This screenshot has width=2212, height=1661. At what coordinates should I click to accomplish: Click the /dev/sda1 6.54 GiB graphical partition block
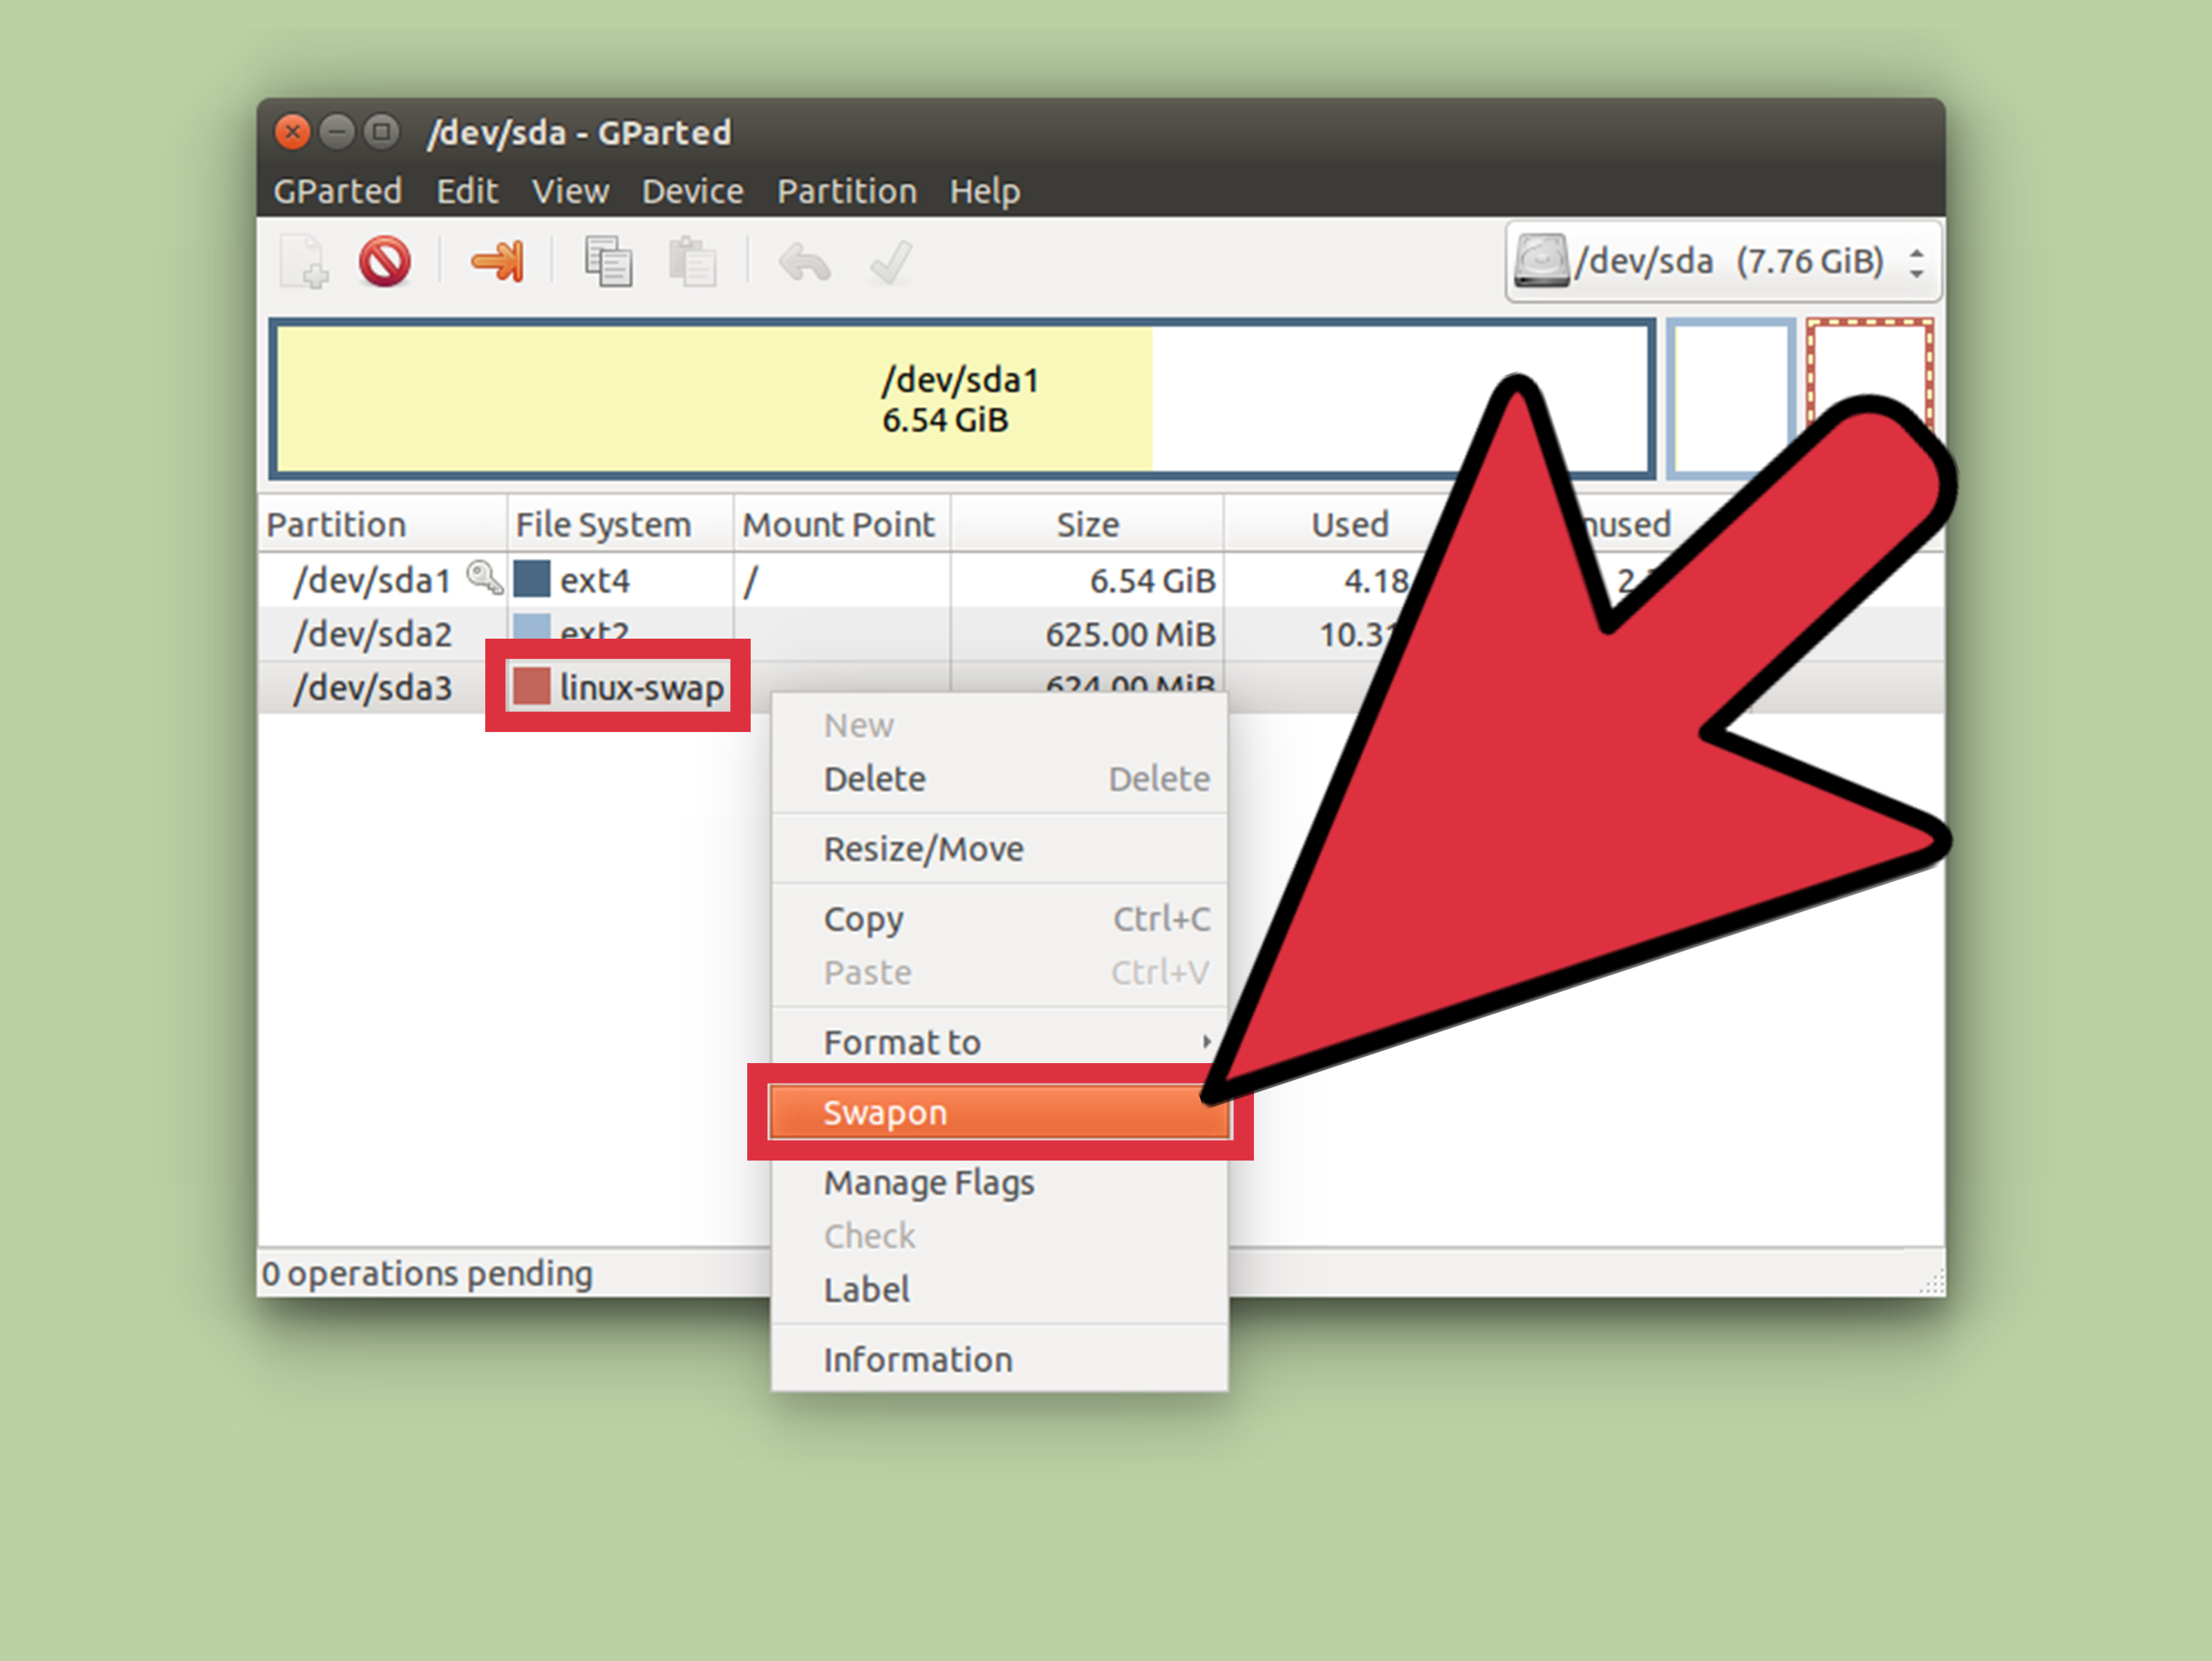[x=961, y=399]
